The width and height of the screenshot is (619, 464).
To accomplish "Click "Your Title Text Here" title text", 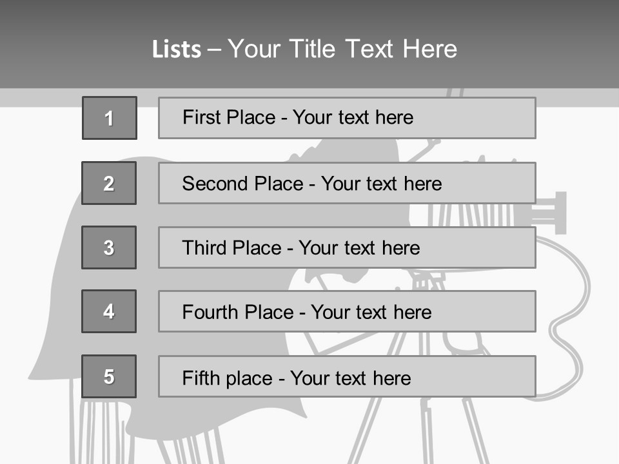I will (342, 50).
